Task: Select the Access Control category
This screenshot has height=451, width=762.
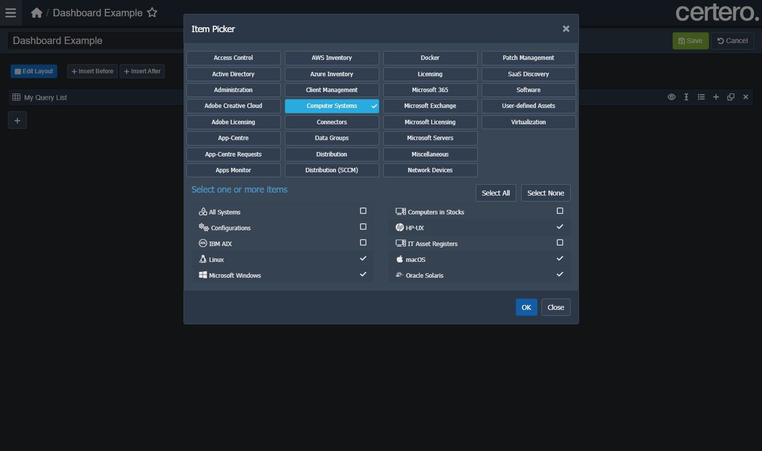Action: coord(233,58)
